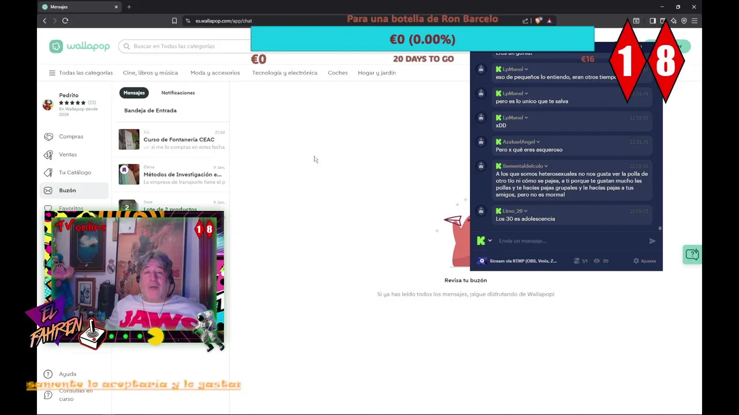
Task: Click the es.wallapop.com address bar URL
Action: 223,21
